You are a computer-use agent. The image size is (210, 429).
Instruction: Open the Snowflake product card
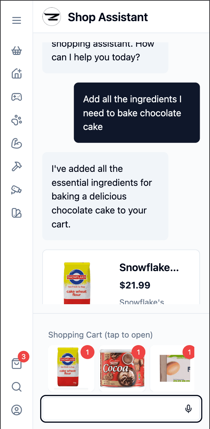coord(121,277)
